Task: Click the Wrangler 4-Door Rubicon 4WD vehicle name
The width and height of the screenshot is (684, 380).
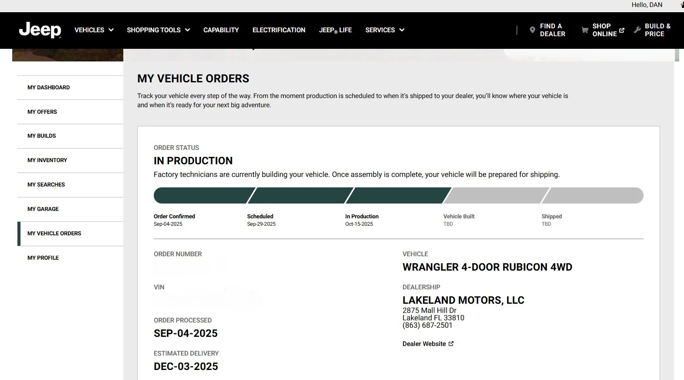Action: click(488, 267)
